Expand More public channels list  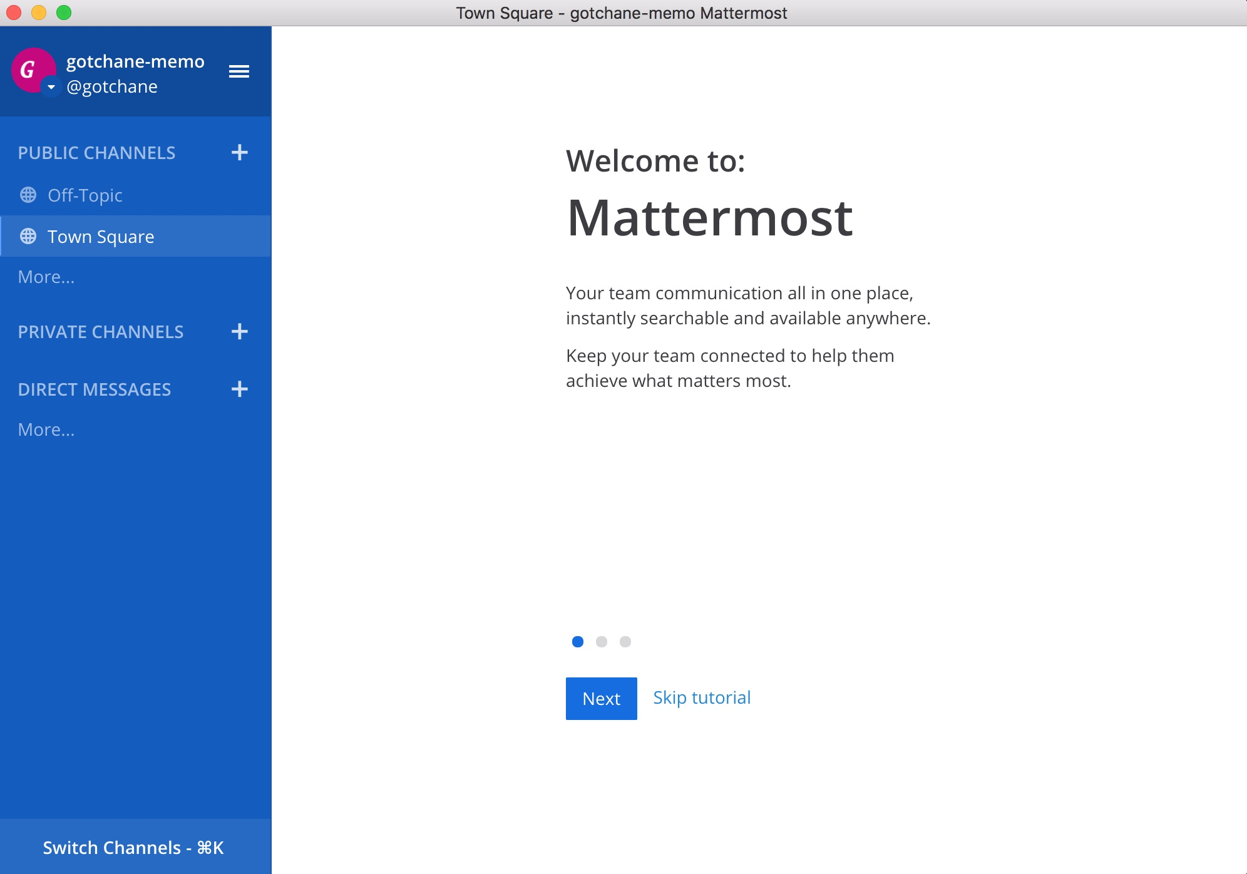coord(46,277)
